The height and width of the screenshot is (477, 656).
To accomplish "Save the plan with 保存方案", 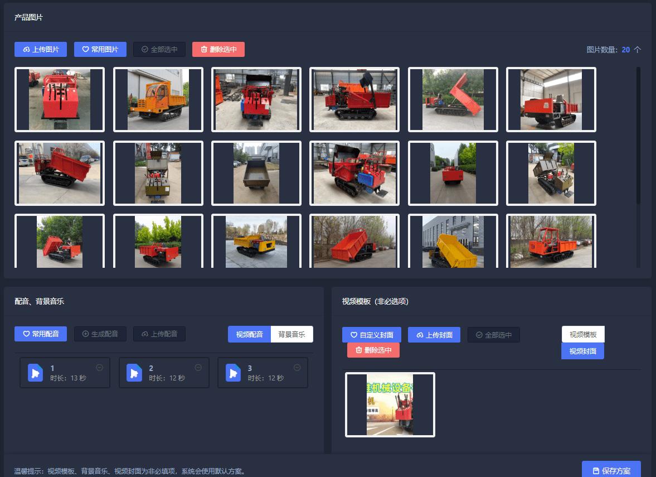I will click(611, 470).
